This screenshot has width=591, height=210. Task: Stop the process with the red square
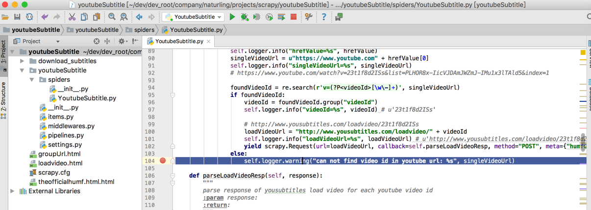click(x=294, y=17)
